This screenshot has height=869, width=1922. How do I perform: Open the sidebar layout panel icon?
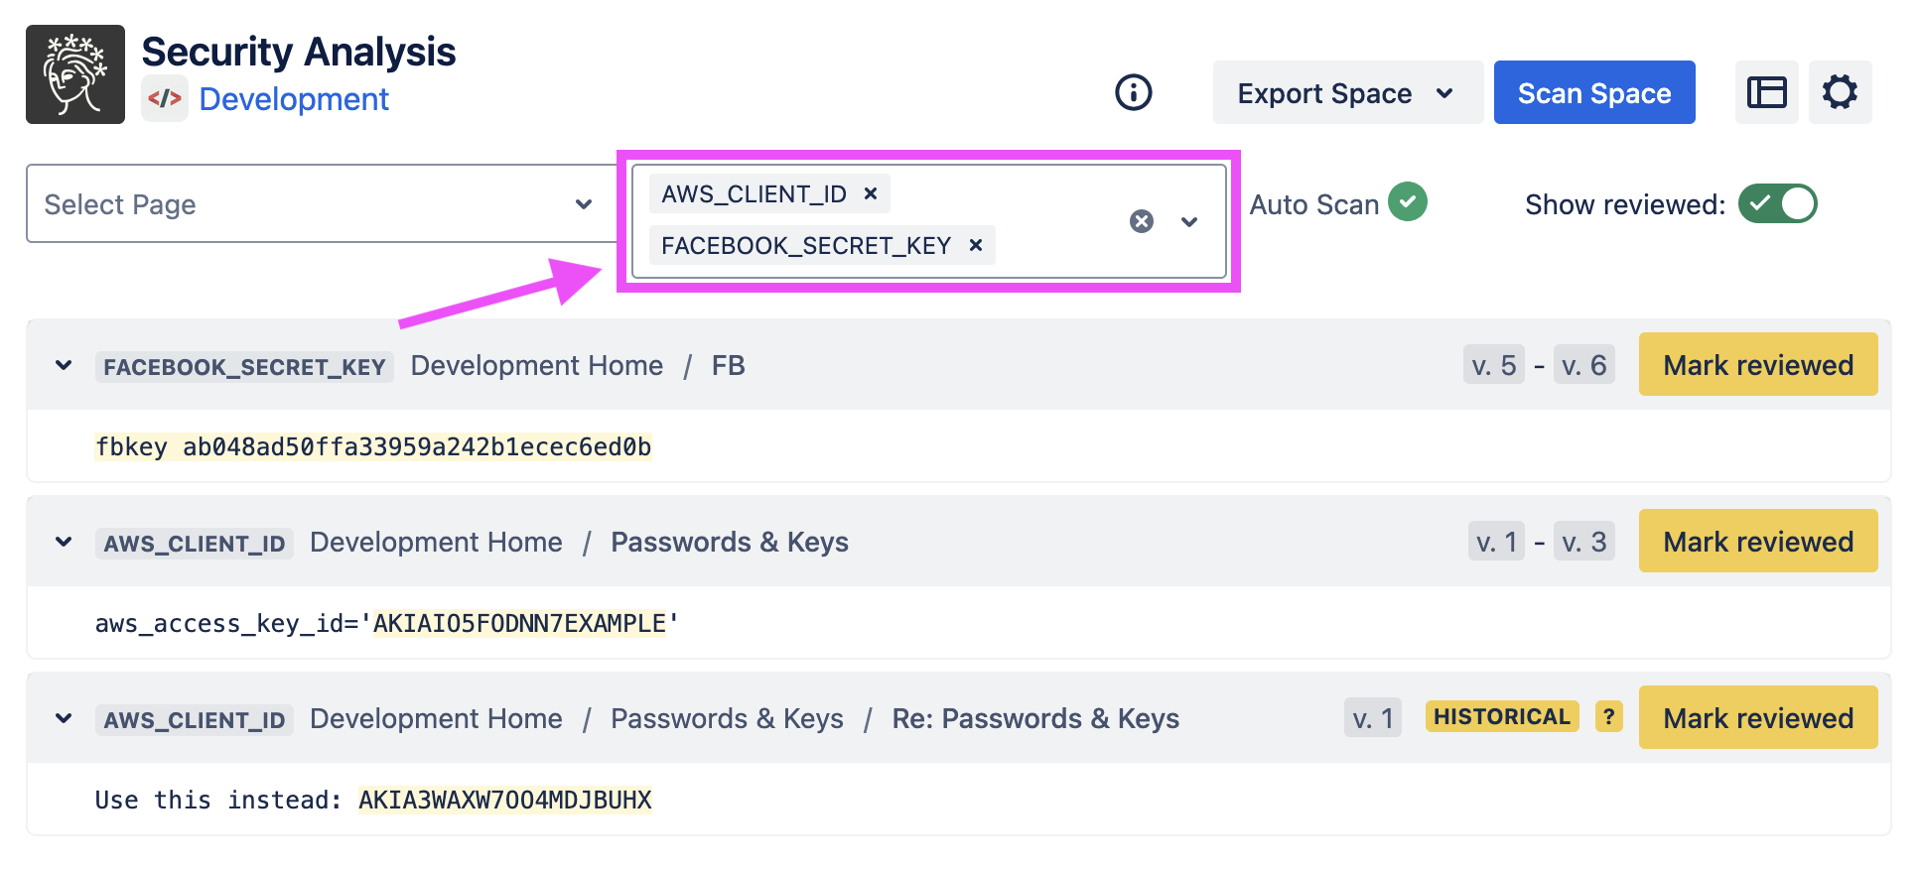pos(1766,92)
